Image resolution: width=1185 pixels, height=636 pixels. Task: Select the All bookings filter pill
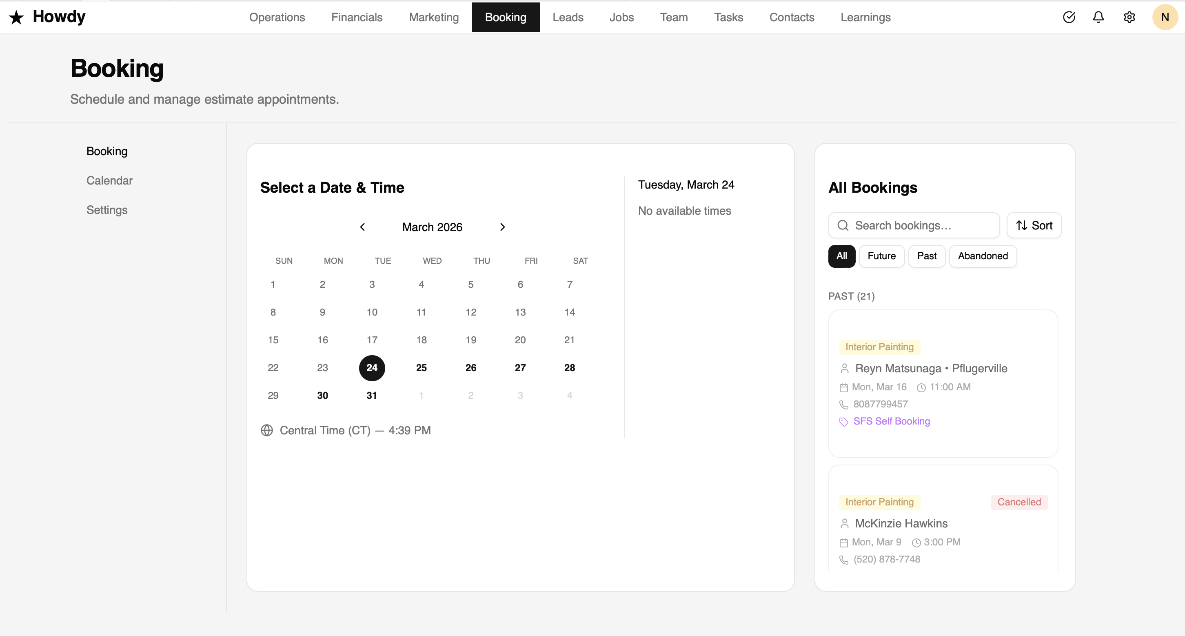point(841,256)
